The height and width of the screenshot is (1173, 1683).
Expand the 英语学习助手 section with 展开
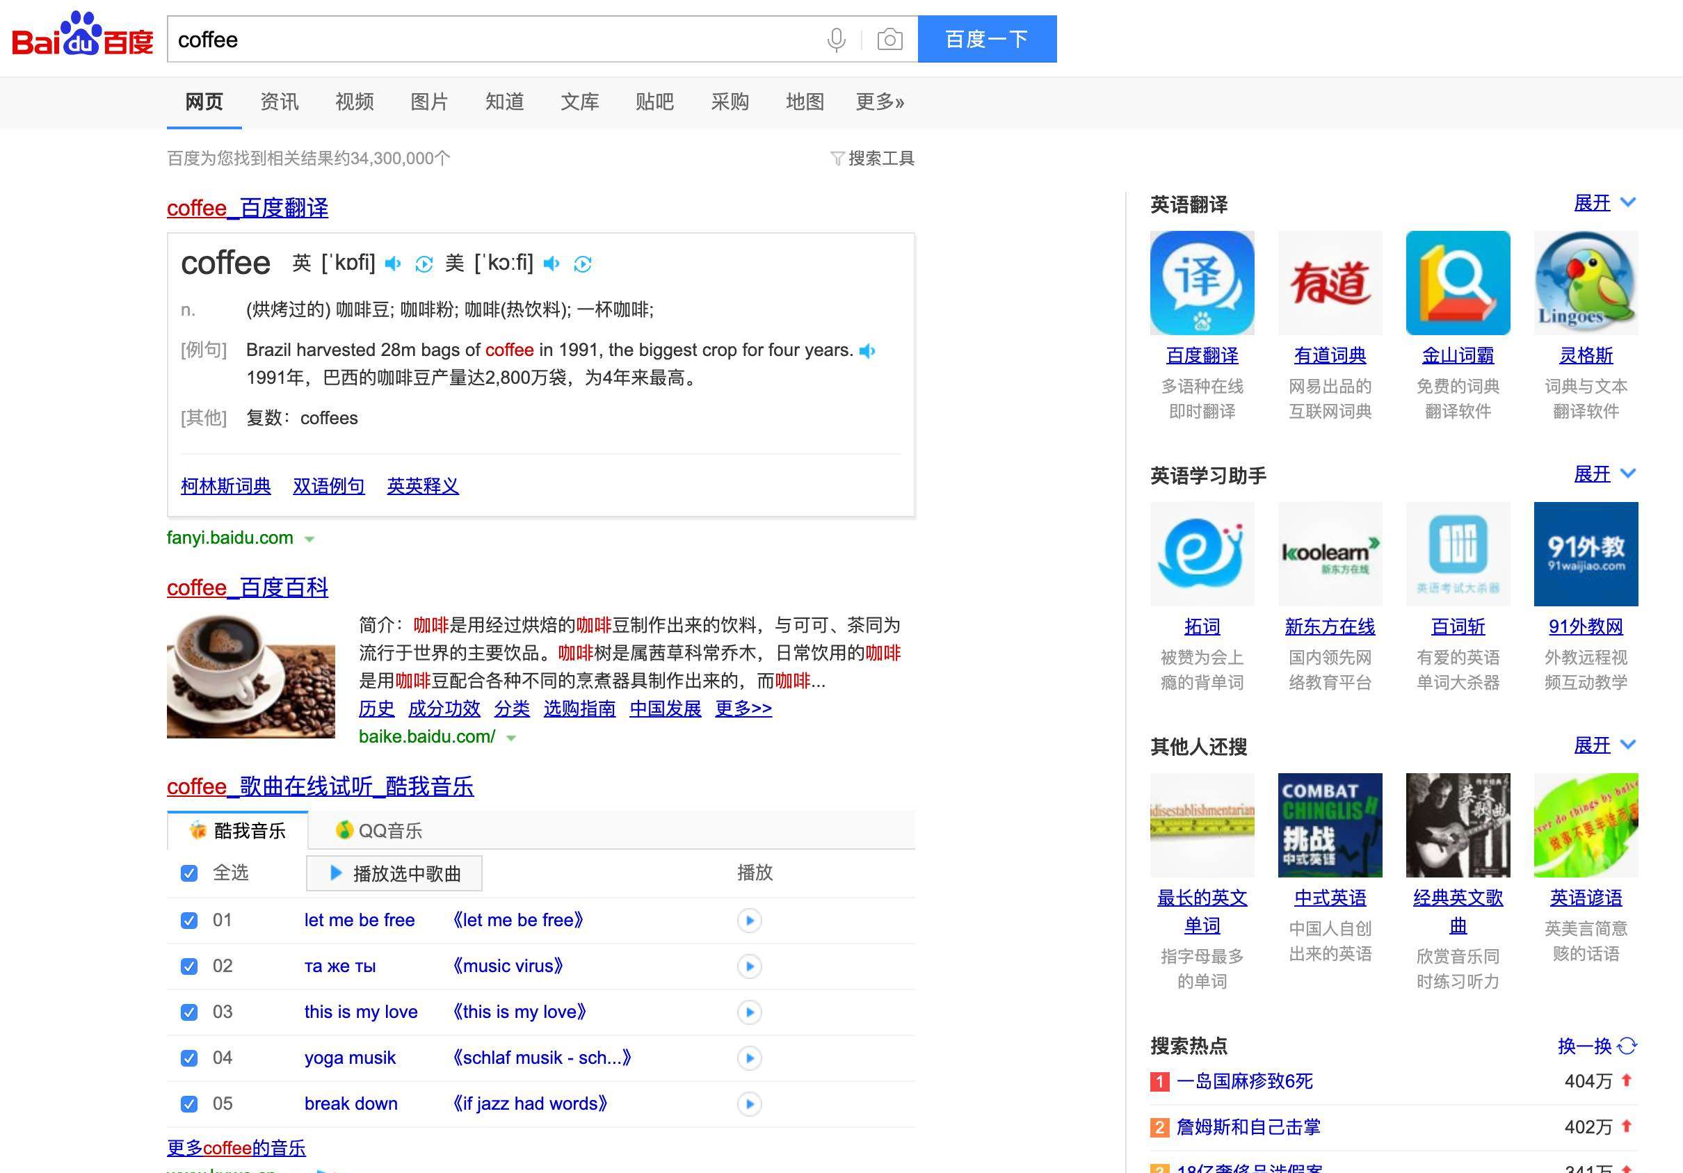coord(1604,474)
